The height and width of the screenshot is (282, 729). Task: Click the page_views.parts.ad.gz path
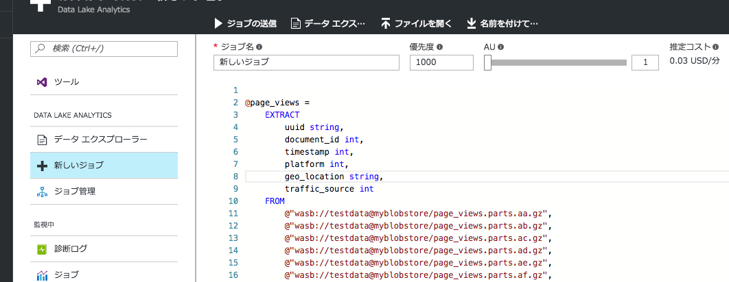tap(419, 251)
